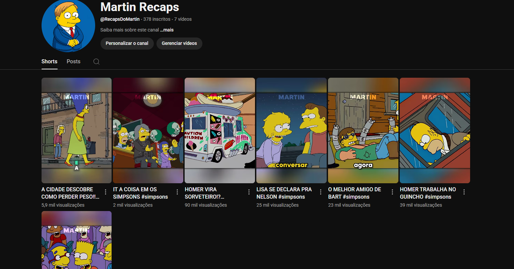Open options menu for A CIDADE DESCOBRE short
The height and width of the screenshot is (269, 514).
click(106, 192)
